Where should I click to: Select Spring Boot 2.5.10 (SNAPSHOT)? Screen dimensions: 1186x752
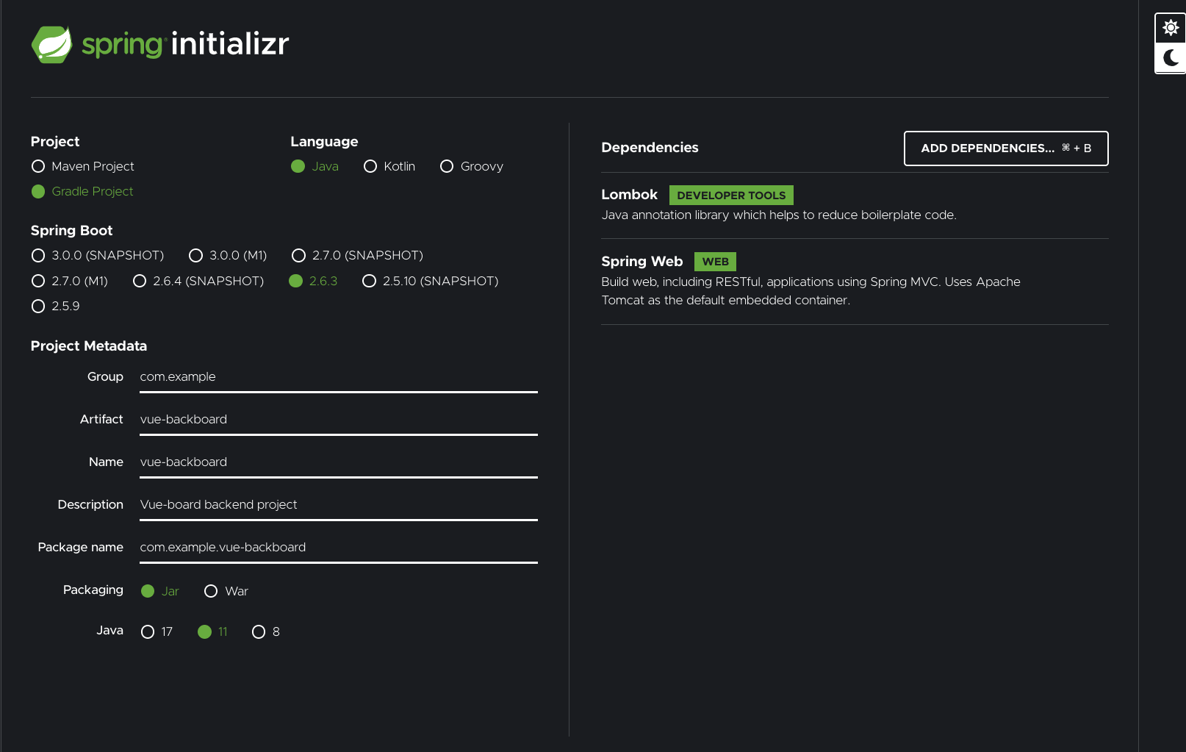coord(431,281)
